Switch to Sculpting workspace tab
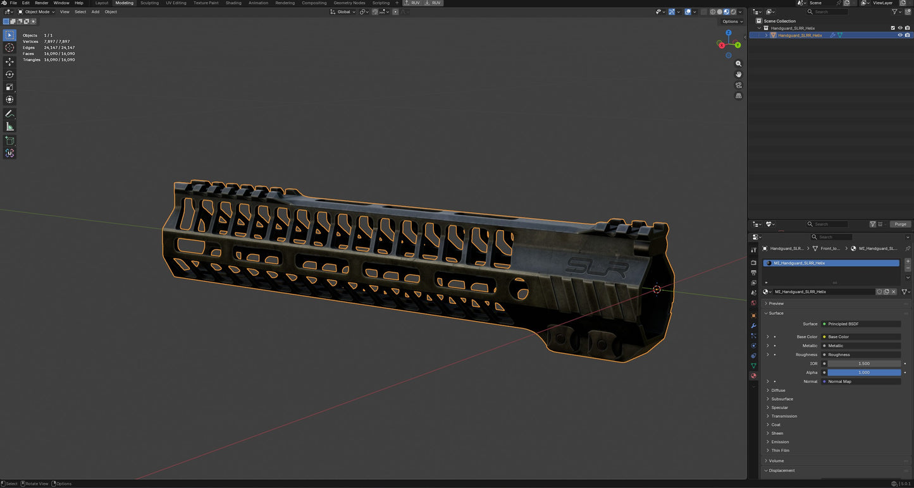 pos(150,3)
